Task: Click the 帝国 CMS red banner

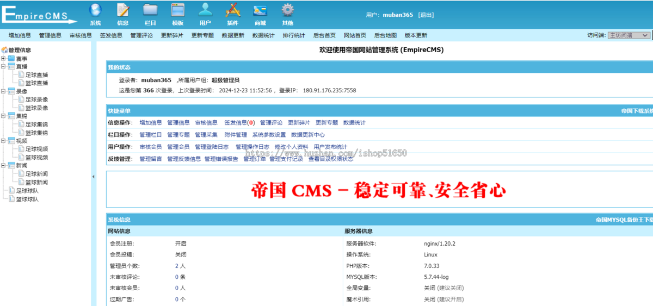Action: [x=379, y=190]
